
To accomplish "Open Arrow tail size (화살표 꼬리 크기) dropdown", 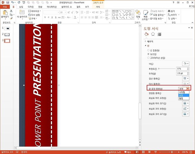I will pos(186,114).
